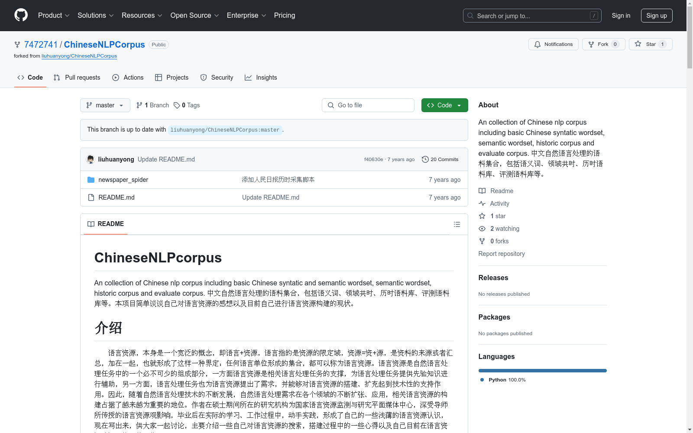This screenshot has width=693, height=433.
Task: Click the README.md file icon
Action: pos(91,197)
